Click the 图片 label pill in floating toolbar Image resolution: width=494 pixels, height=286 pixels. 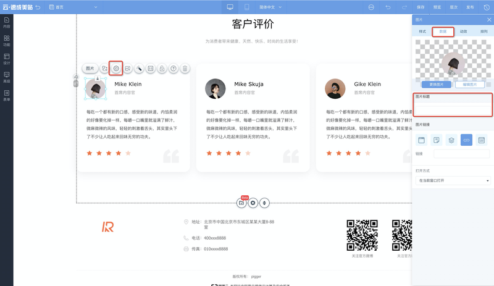point(90,69)
